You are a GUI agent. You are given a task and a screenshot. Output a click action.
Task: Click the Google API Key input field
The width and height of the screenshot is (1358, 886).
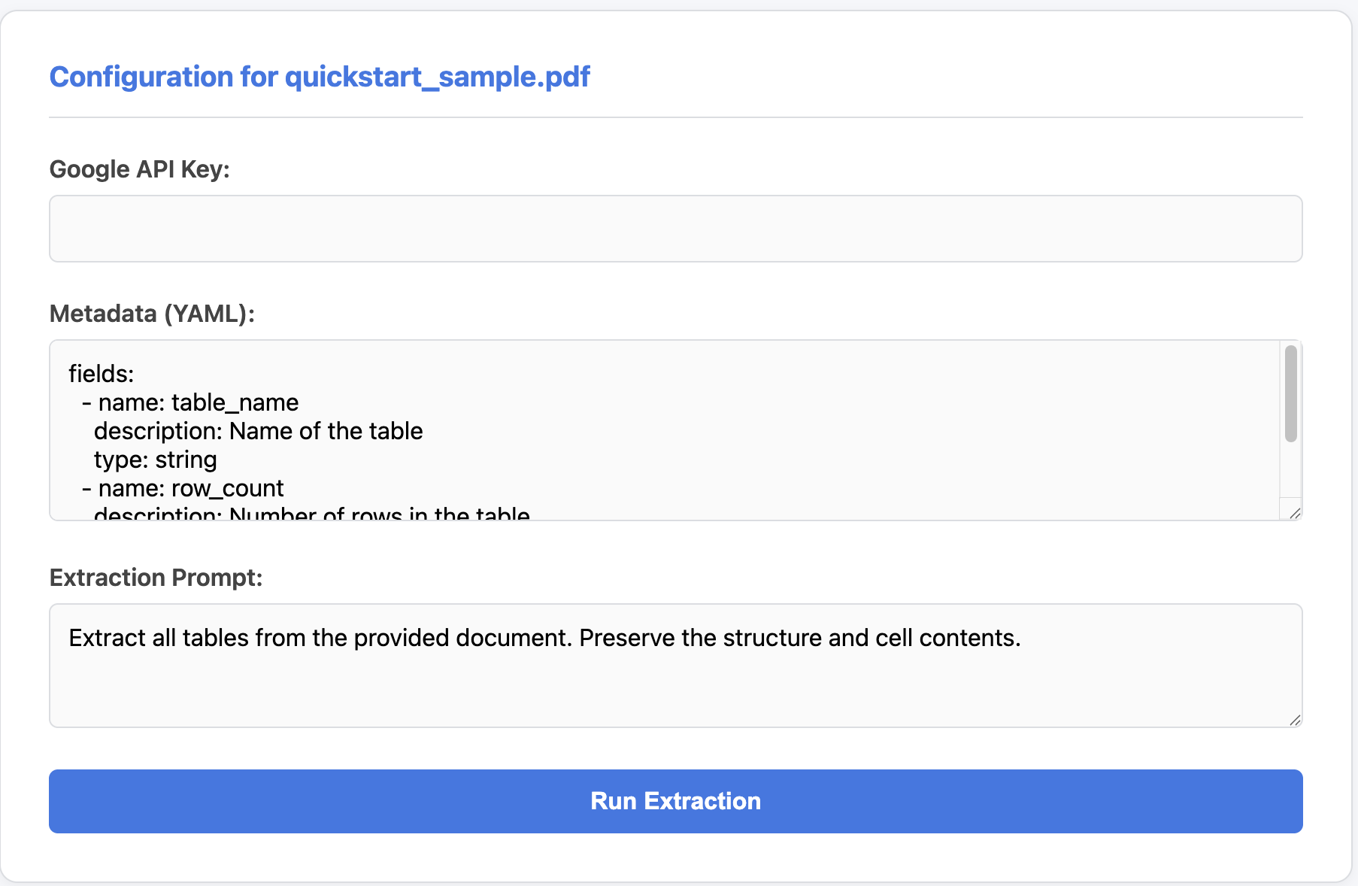(x=674, y=228)
